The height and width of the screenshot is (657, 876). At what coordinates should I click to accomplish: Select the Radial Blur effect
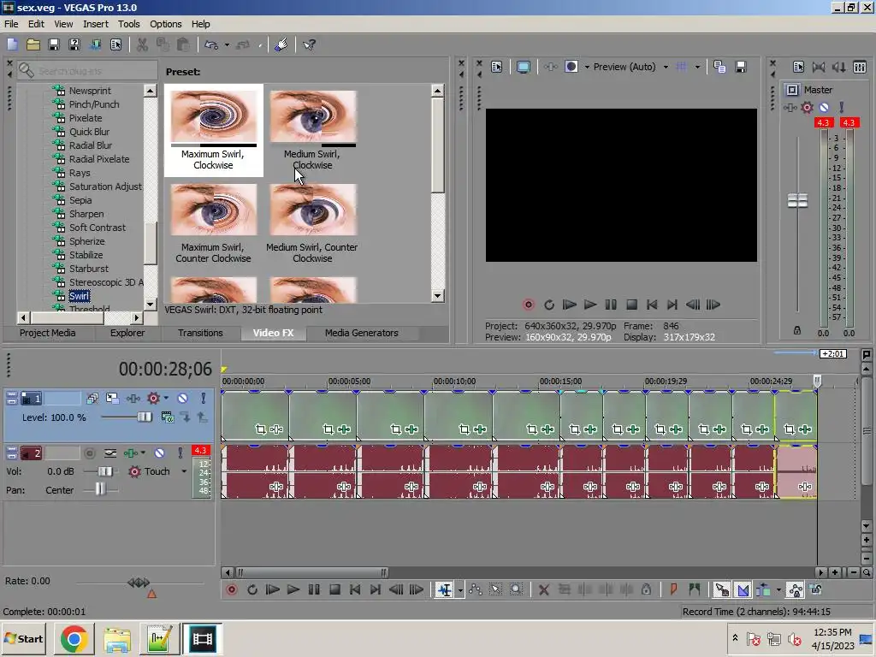90,145
